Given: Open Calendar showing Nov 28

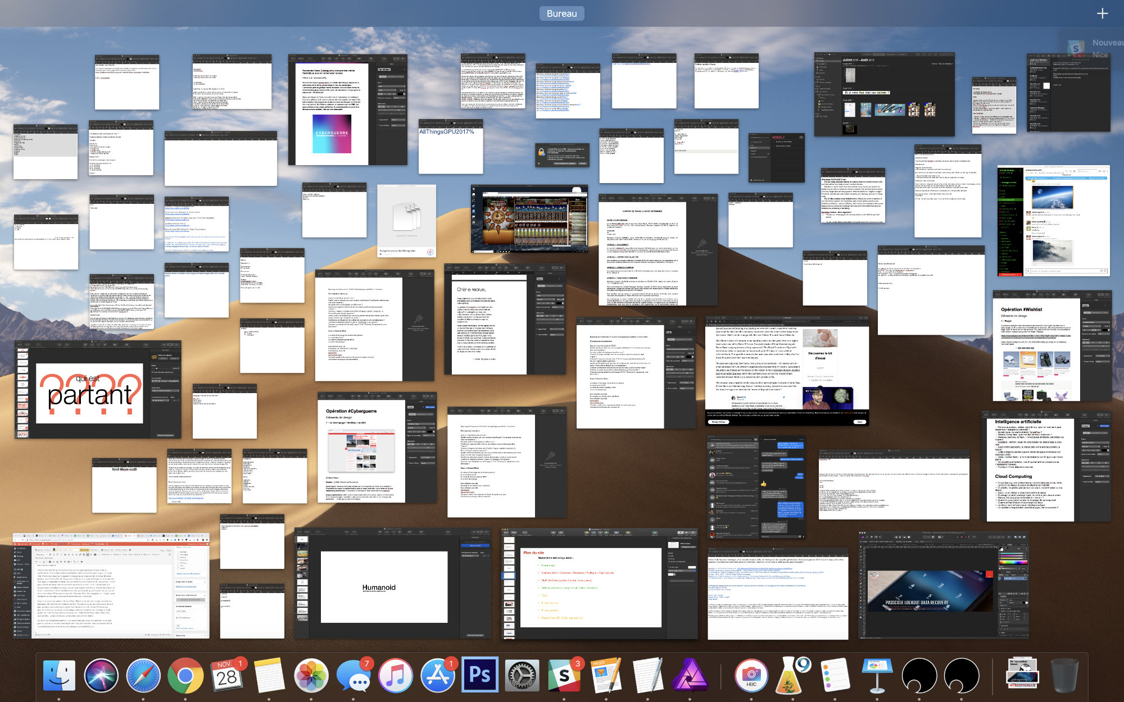Looking at the screenshot, I should coord(227,676).
